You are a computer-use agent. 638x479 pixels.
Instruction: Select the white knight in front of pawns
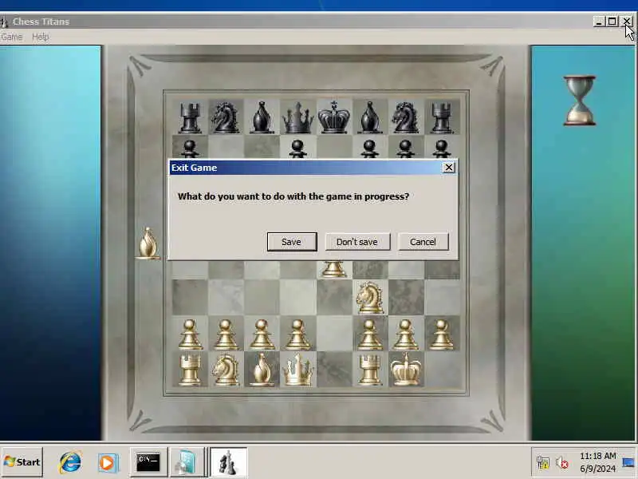click(x=369, y=298)
